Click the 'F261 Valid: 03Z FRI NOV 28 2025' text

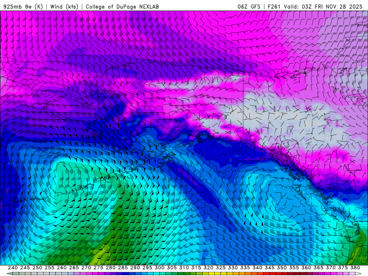coord(315,6)
